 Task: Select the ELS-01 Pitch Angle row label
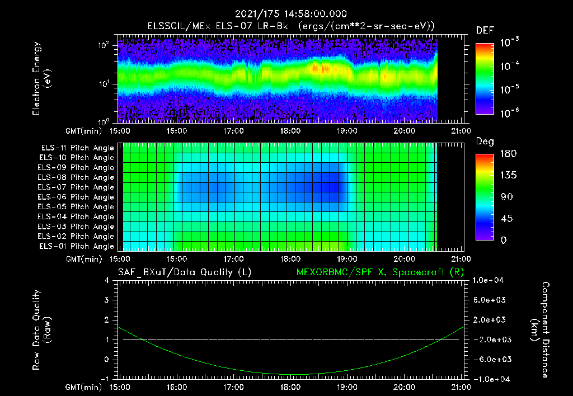coord(77,246)
